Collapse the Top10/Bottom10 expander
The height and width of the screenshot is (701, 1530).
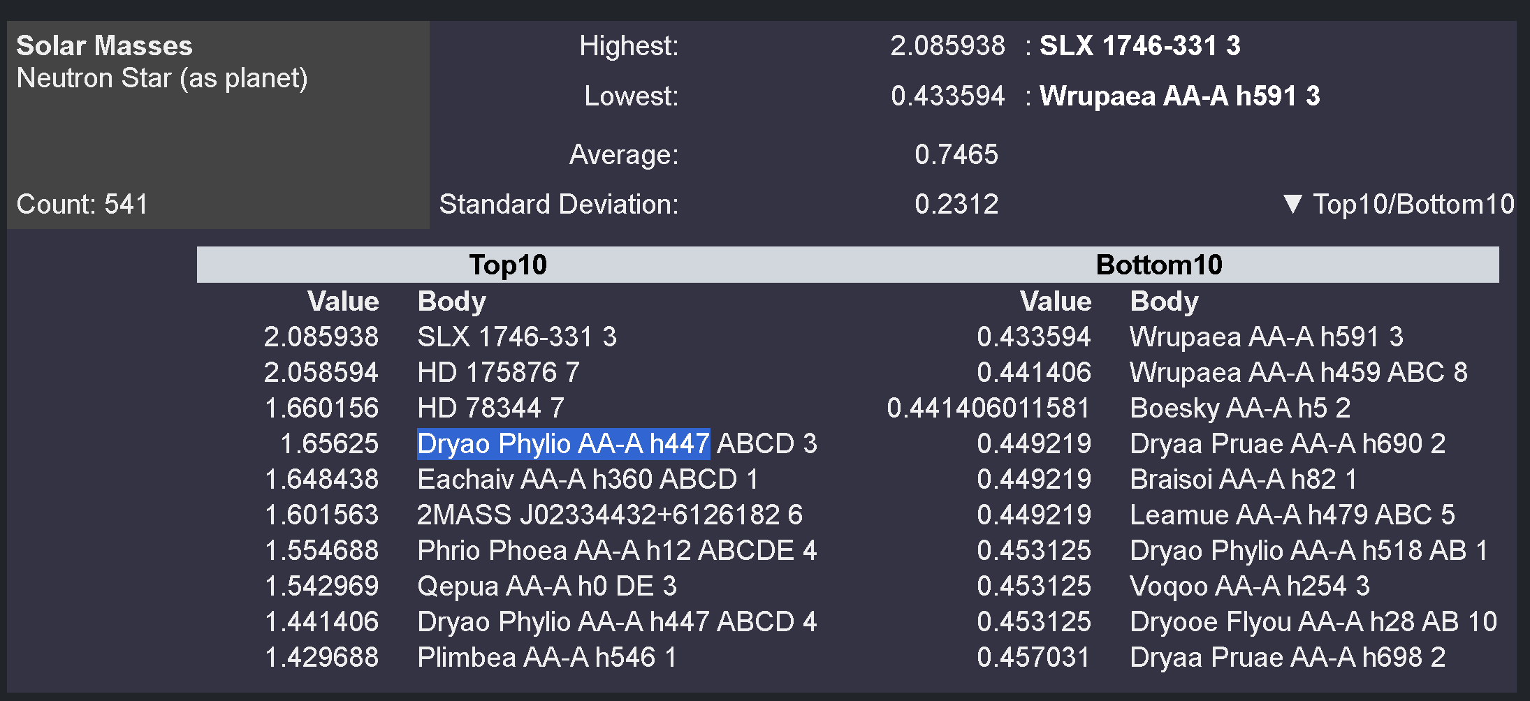1399,204
